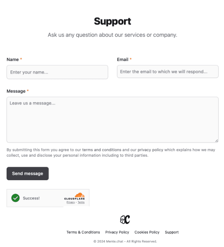Click the Mente.chat brain logo in footer
This screenshot has height=247, width=224.
(125, 220)
